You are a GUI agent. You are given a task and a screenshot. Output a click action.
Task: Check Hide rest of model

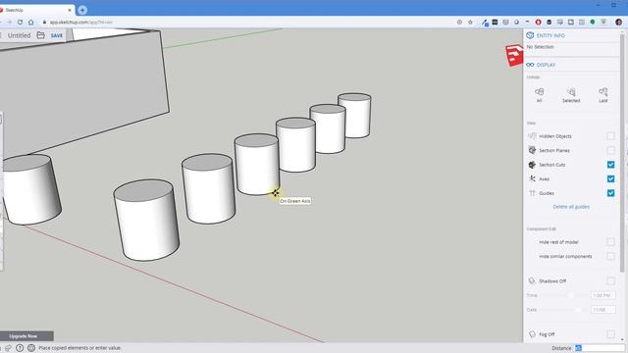(610, 242)
